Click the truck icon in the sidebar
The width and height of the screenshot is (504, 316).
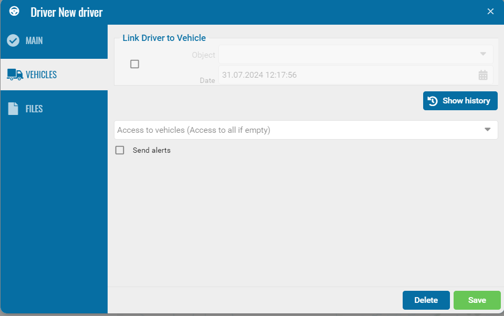[14, 75]
